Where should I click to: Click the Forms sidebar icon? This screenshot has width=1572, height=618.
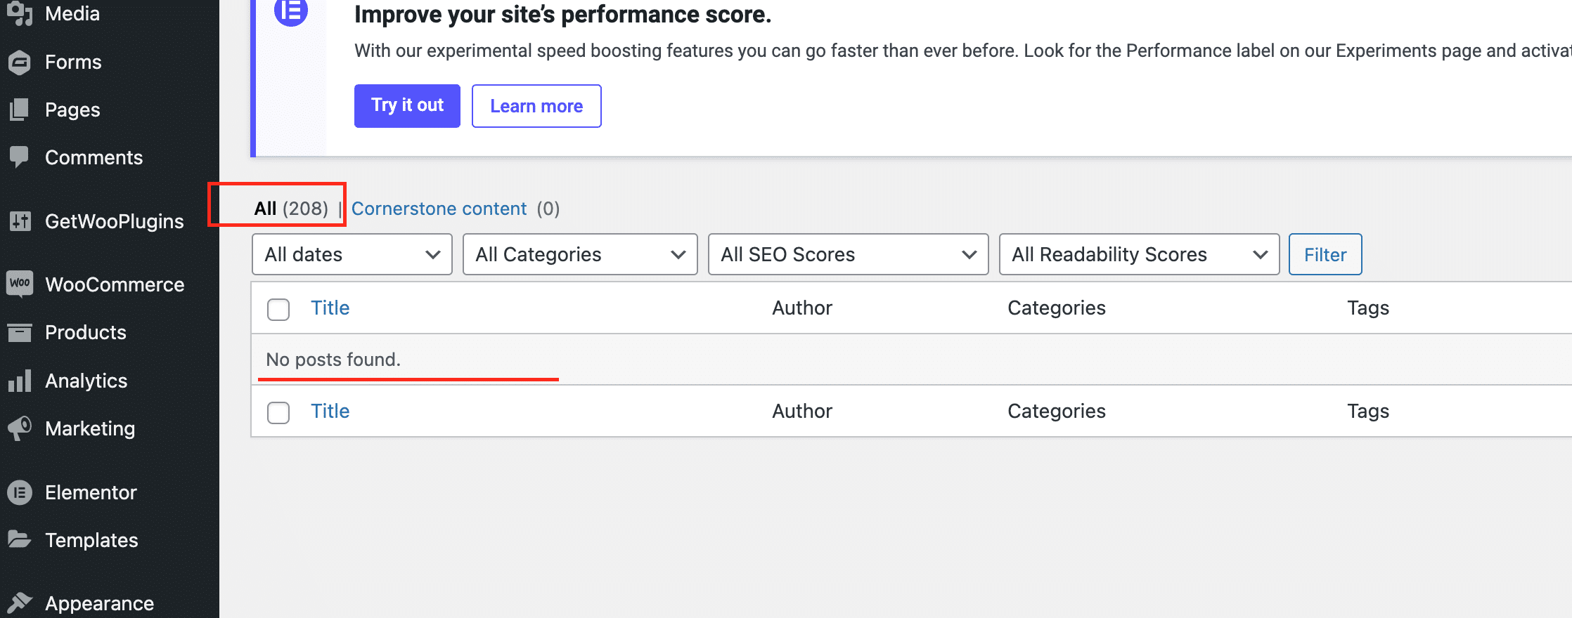pyautogui.click(x=20, y=63)
